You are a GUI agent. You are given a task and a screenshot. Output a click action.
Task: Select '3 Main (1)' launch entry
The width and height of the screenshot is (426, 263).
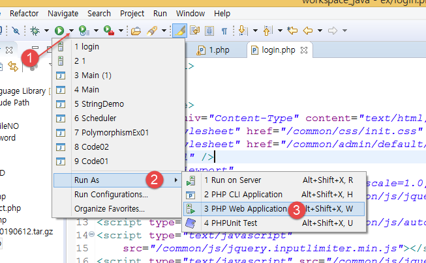pos(119,76)
